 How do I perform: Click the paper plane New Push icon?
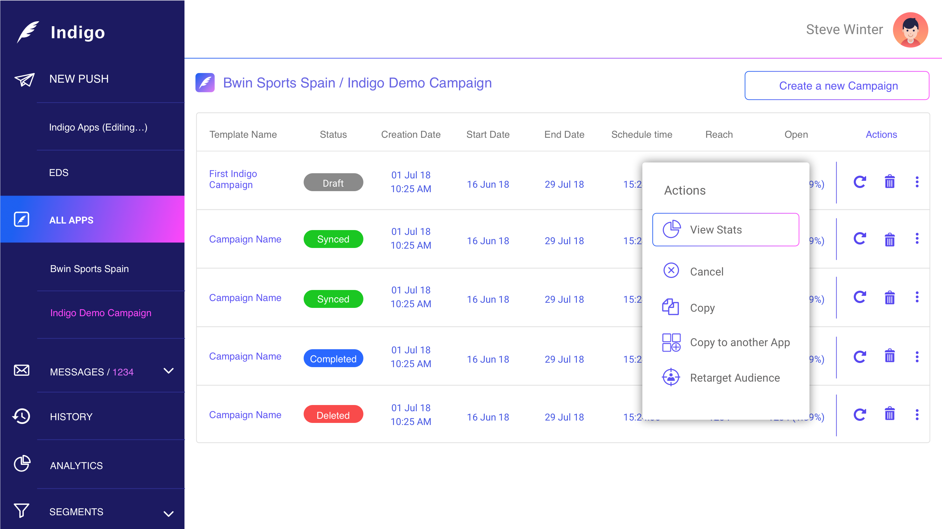tap(24, 79)
